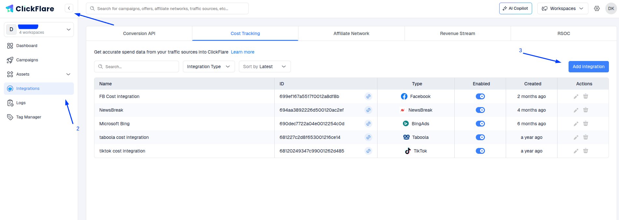Click the Facebook type icon

click(404, 96)
